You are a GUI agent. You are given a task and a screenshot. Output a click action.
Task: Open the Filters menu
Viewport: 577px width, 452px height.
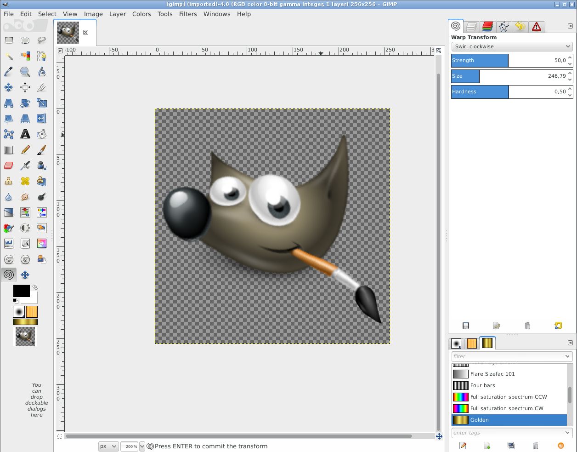[188, 14]
